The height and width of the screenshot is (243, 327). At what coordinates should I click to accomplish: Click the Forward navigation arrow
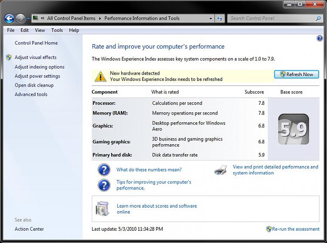[x=20, y=18]
